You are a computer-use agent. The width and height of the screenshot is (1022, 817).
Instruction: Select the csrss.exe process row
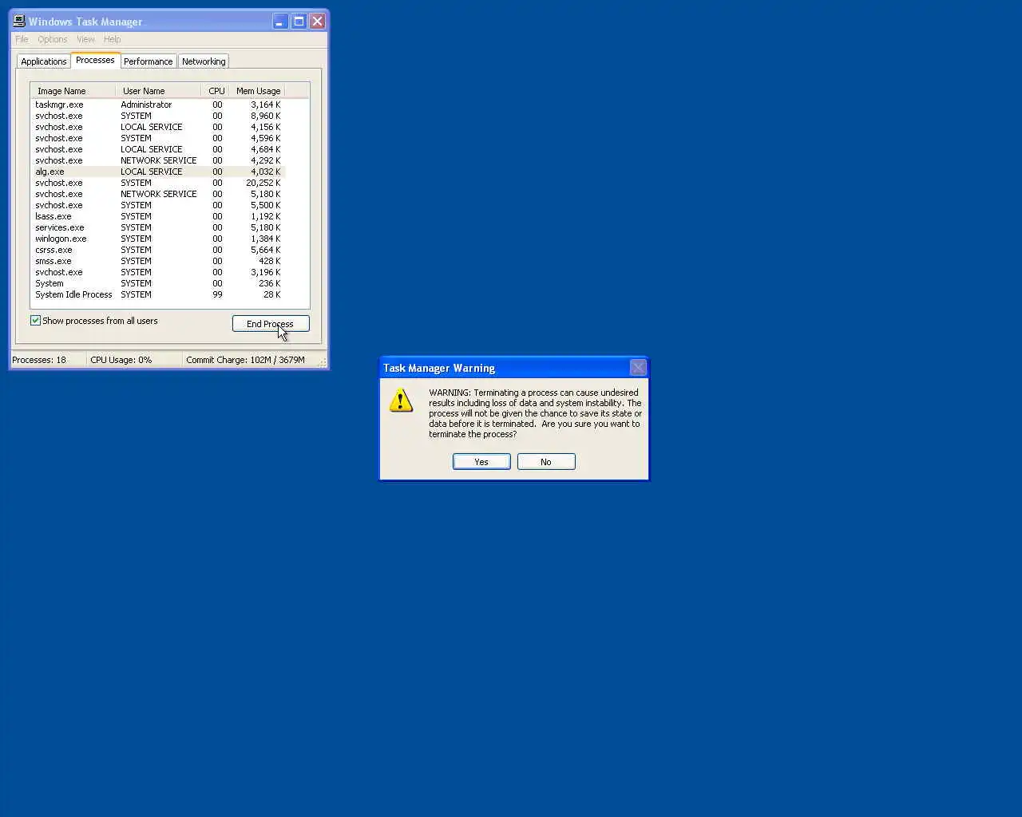click(158, 250)
